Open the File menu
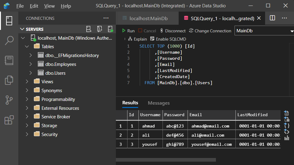The width and height of the screenshot is (294, 165). [x=20, y=6]
